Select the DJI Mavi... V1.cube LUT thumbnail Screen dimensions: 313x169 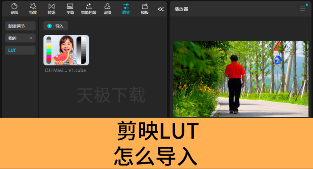tap(66, 50)
